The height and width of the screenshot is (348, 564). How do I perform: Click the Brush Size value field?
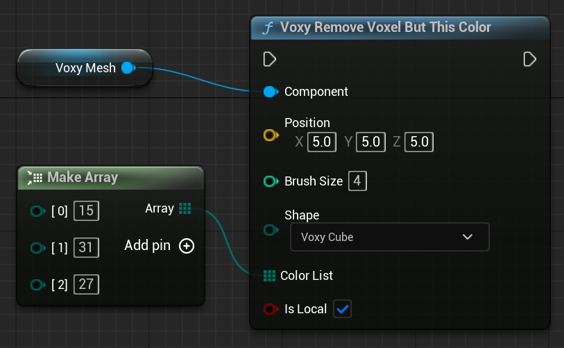357,181
